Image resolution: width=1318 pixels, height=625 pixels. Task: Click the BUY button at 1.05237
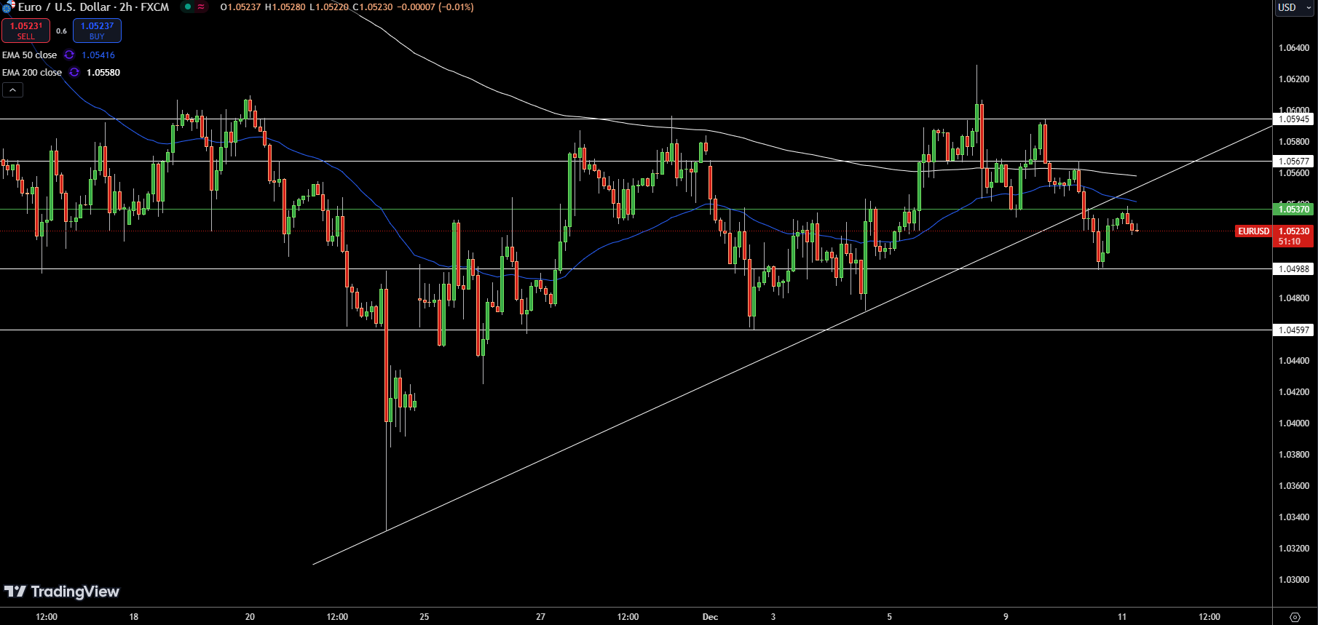[97, 31]
